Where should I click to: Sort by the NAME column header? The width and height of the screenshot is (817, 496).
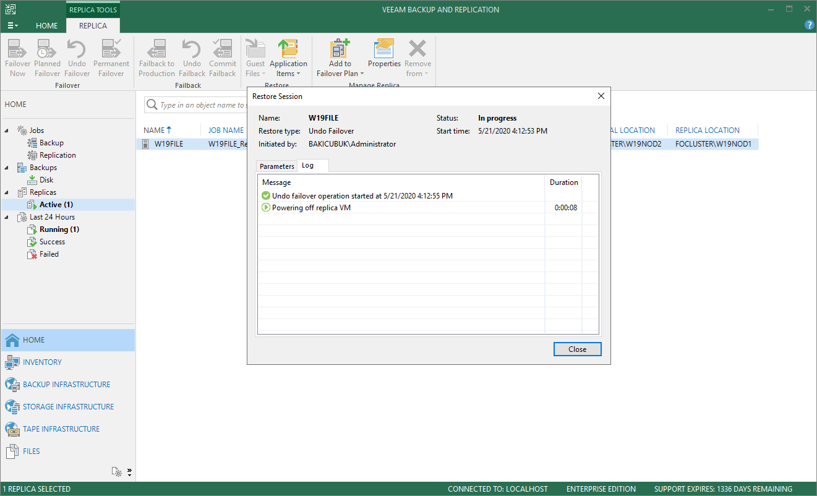157,130
